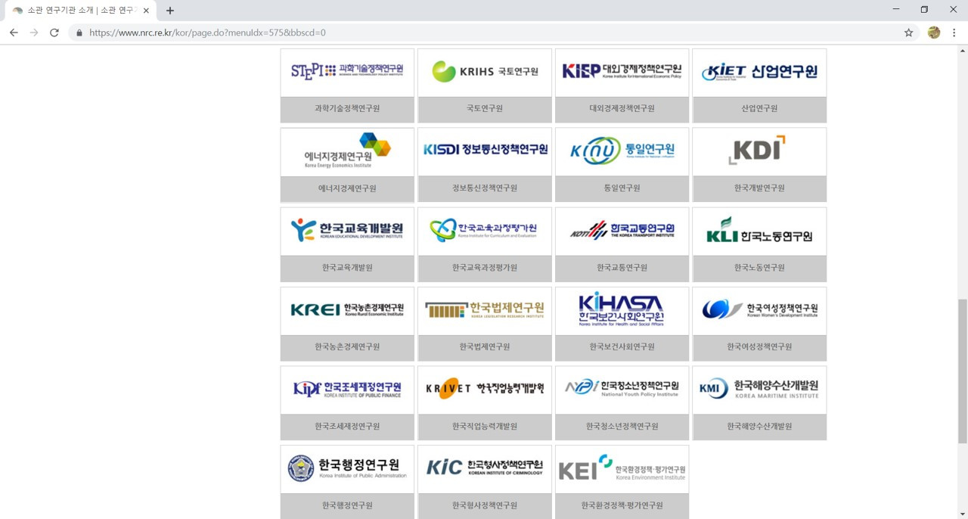Open the 한국행정연구원 emblem logo
Viewport: 968px width, 519px height.
(347, 468)
